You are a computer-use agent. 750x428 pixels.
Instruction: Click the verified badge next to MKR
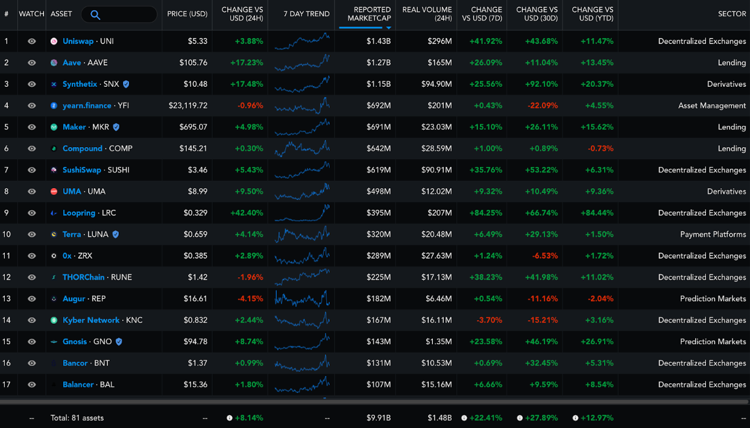click(x=116, y=127)
